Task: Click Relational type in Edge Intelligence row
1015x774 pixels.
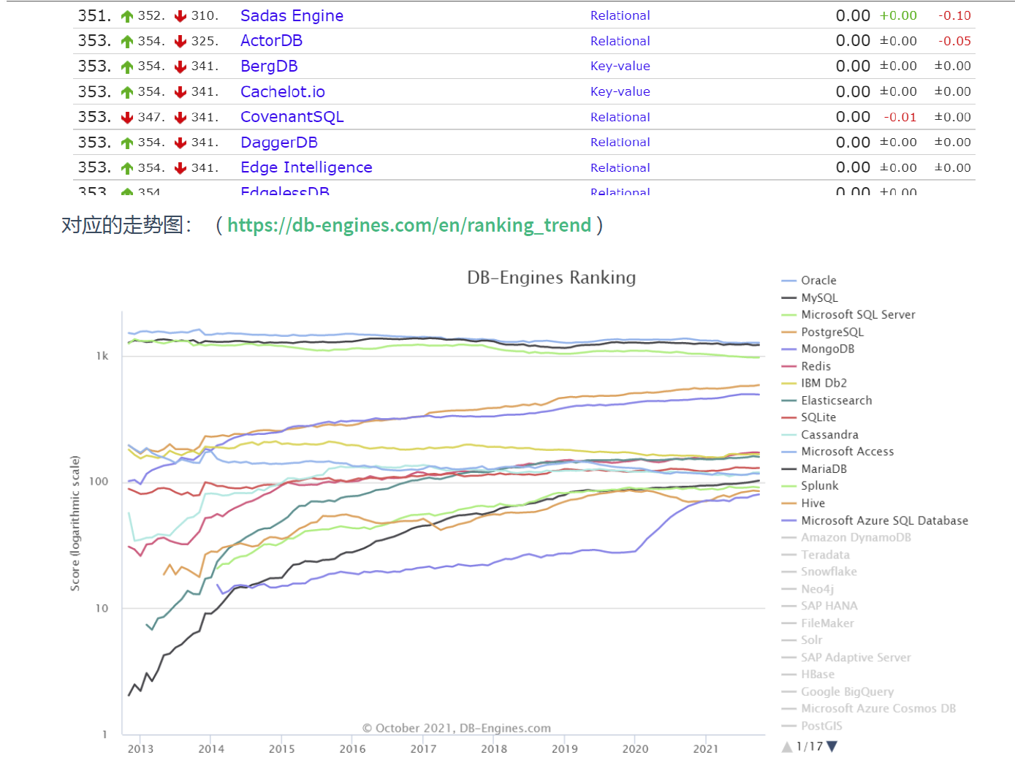Action: click(620, 167)
